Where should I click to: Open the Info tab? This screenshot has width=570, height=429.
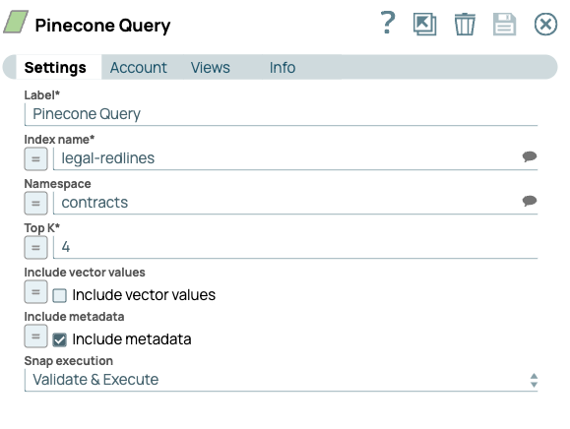pos(283,68)
